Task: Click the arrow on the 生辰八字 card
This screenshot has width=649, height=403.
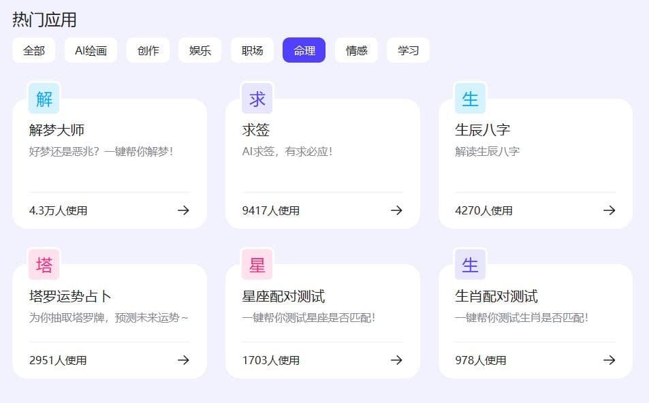Action: point(609,210)
